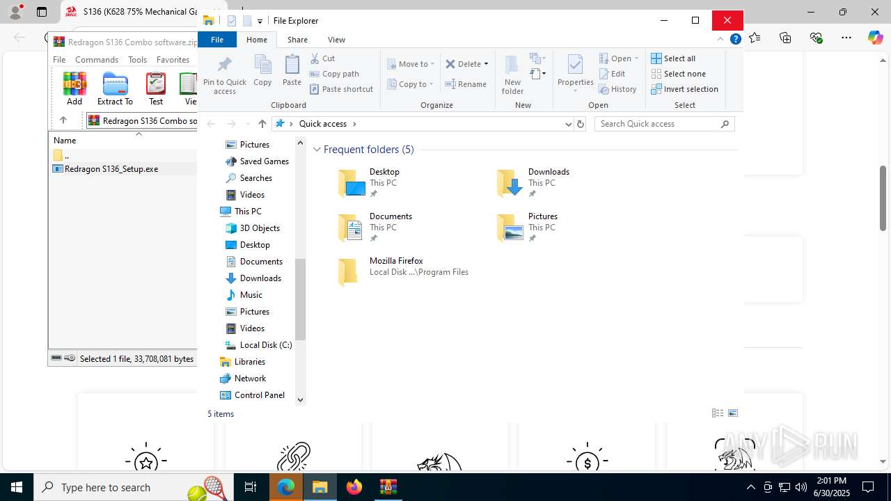Select Libraries in navigation pane
The width and height of the screenshot is (891, 501).
coord(242,362)
